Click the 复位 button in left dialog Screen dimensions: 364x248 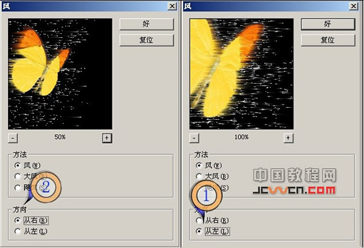tap(146, 40)
